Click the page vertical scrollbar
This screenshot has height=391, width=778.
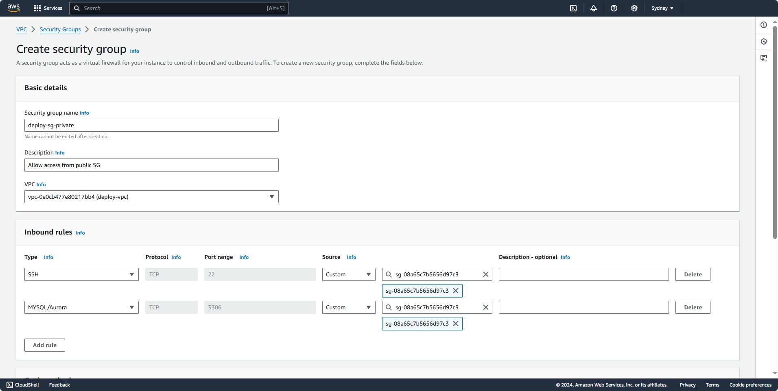(x=775, y=132)
